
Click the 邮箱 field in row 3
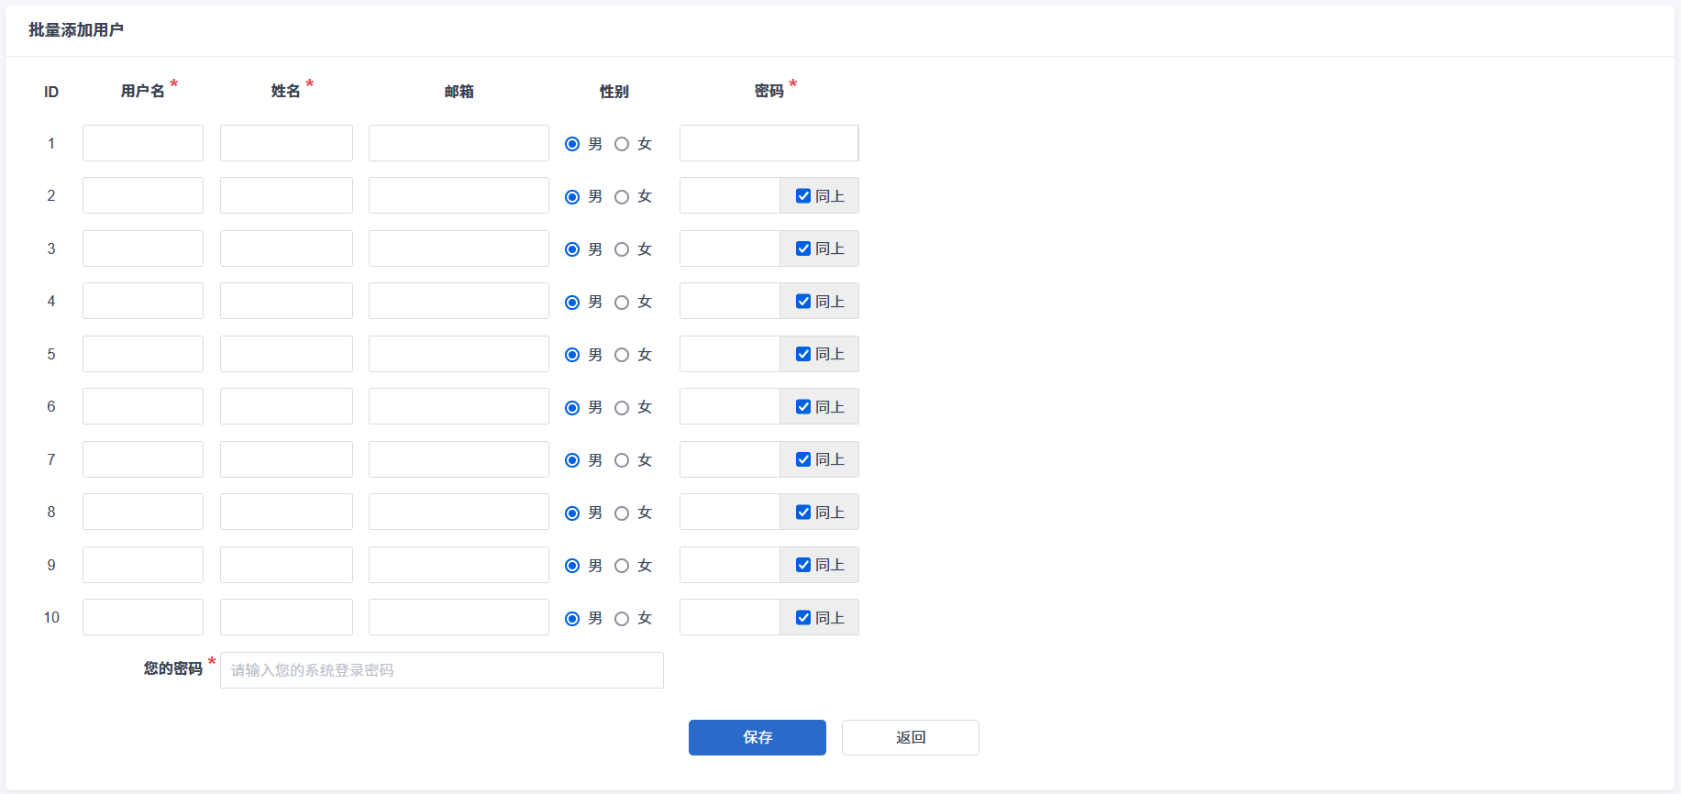click(x=459, y=248)
